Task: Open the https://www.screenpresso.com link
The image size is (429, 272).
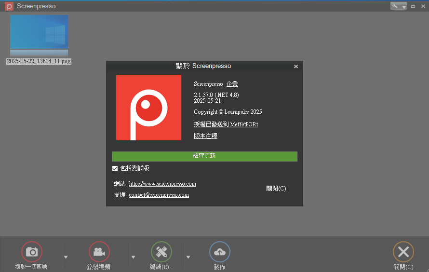Action: pyautogui.click(x=162, y=184)
